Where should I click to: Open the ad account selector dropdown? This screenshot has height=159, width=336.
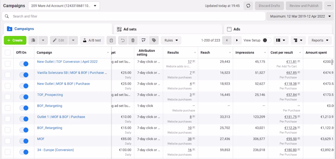pyautogui.click(x=64, y=6)
